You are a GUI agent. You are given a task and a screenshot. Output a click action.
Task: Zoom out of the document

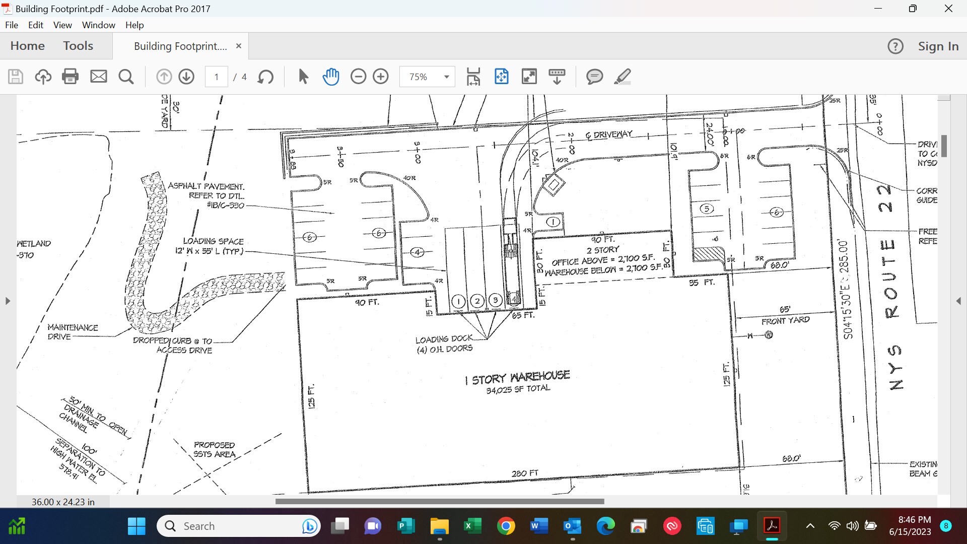click(359, 77)
